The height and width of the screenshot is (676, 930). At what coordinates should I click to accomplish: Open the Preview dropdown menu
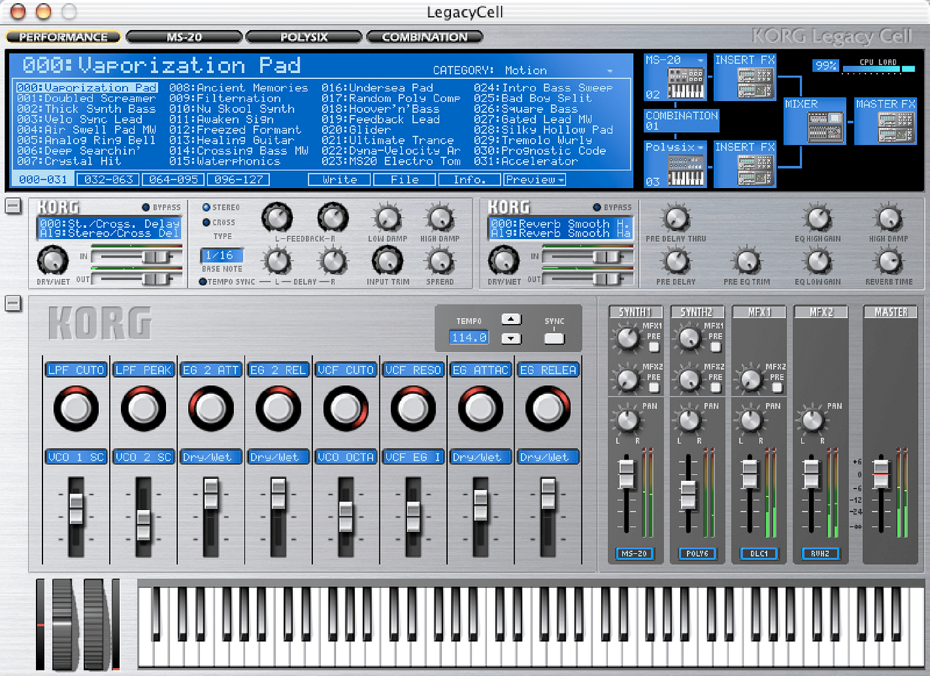coord(535,180)
